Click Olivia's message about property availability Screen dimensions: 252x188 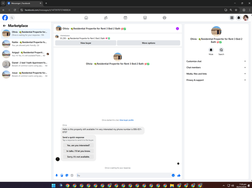(x=102, y=131)
